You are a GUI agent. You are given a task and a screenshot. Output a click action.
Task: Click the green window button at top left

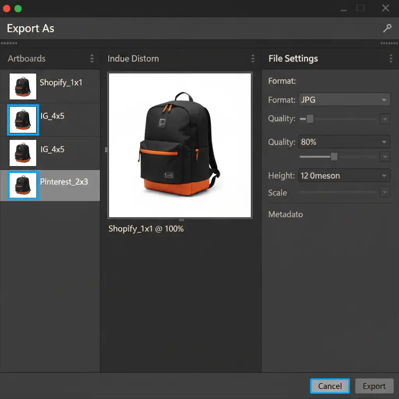[18, 8]
